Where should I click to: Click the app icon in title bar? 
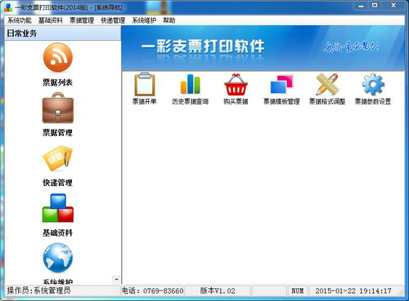[8, 7]
